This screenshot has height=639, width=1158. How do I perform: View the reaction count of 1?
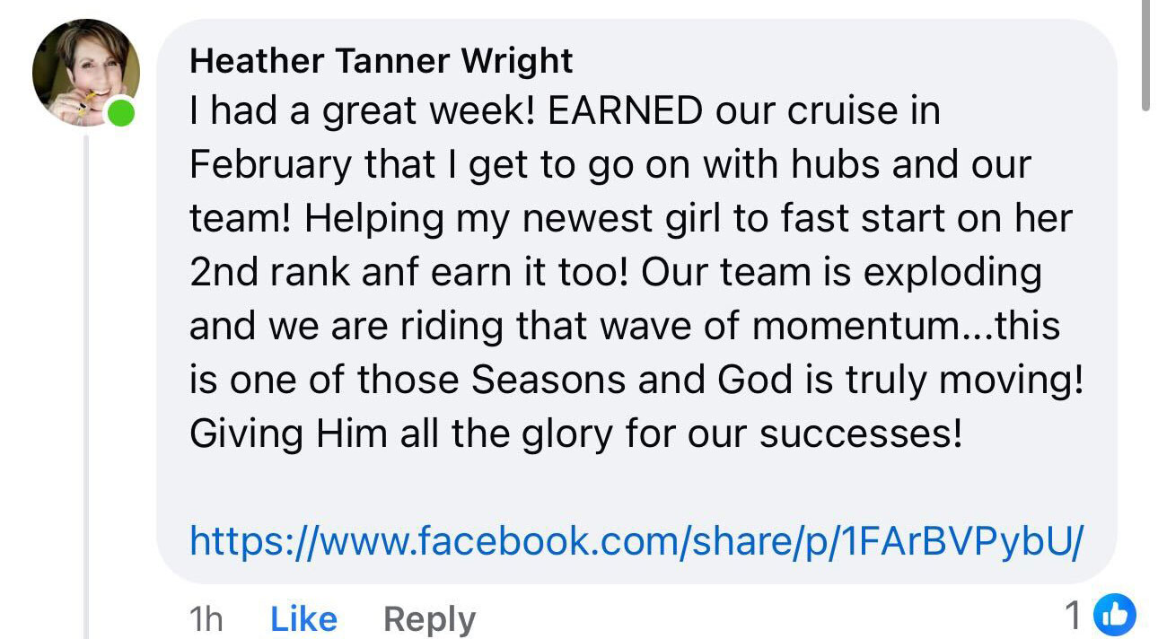tap(1073, 616)
